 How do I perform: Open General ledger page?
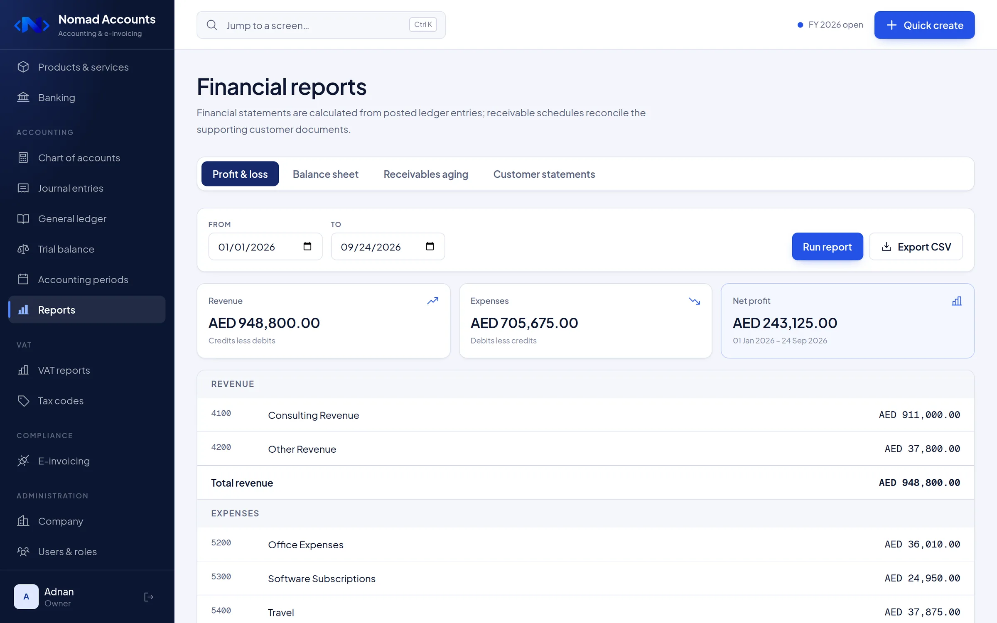pyautogui.click(x=87, y=218)
